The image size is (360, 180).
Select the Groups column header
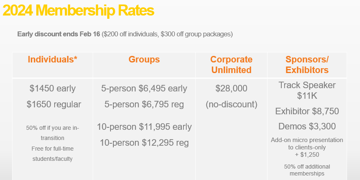(x=144, y=60)
